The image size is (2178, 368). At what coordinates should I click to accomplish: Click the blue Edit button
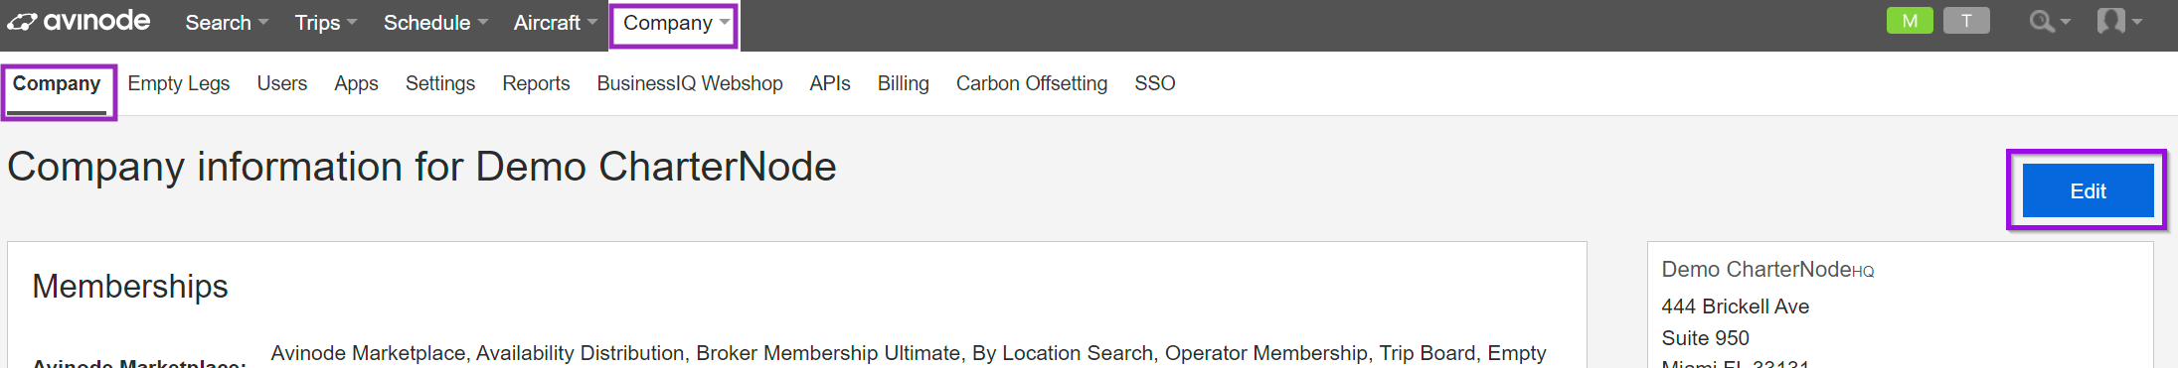point(2088,190)
